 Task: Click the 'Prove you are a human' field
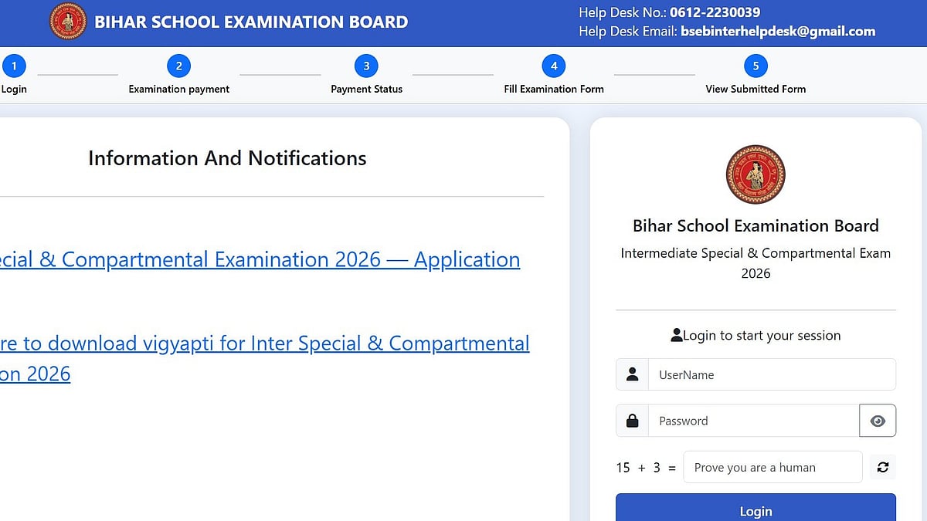[772, 467]
